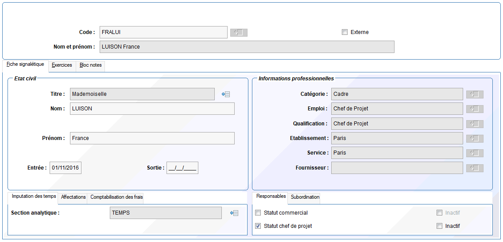Screen dimensions: 503x242
Task: Open the list icon next to Titre
Action: click(x=226, y=94)
